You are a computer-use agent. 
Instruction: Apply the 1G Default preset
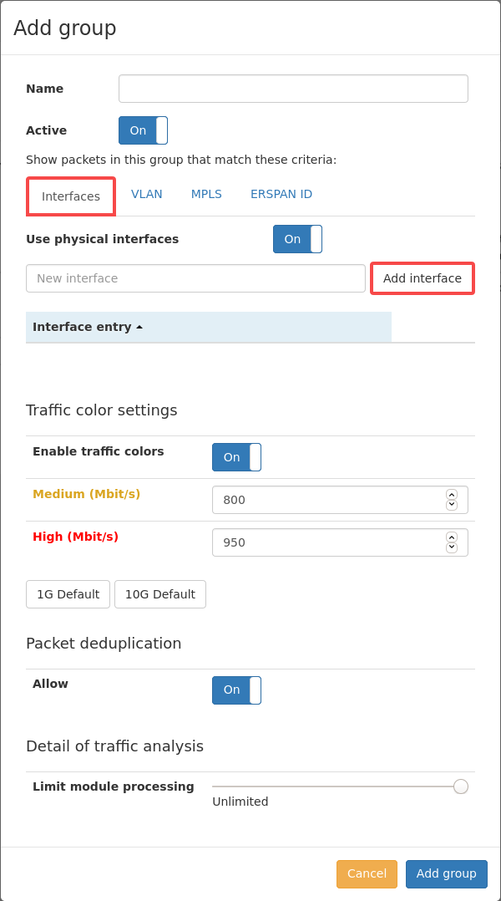click(x=68, y=594)
